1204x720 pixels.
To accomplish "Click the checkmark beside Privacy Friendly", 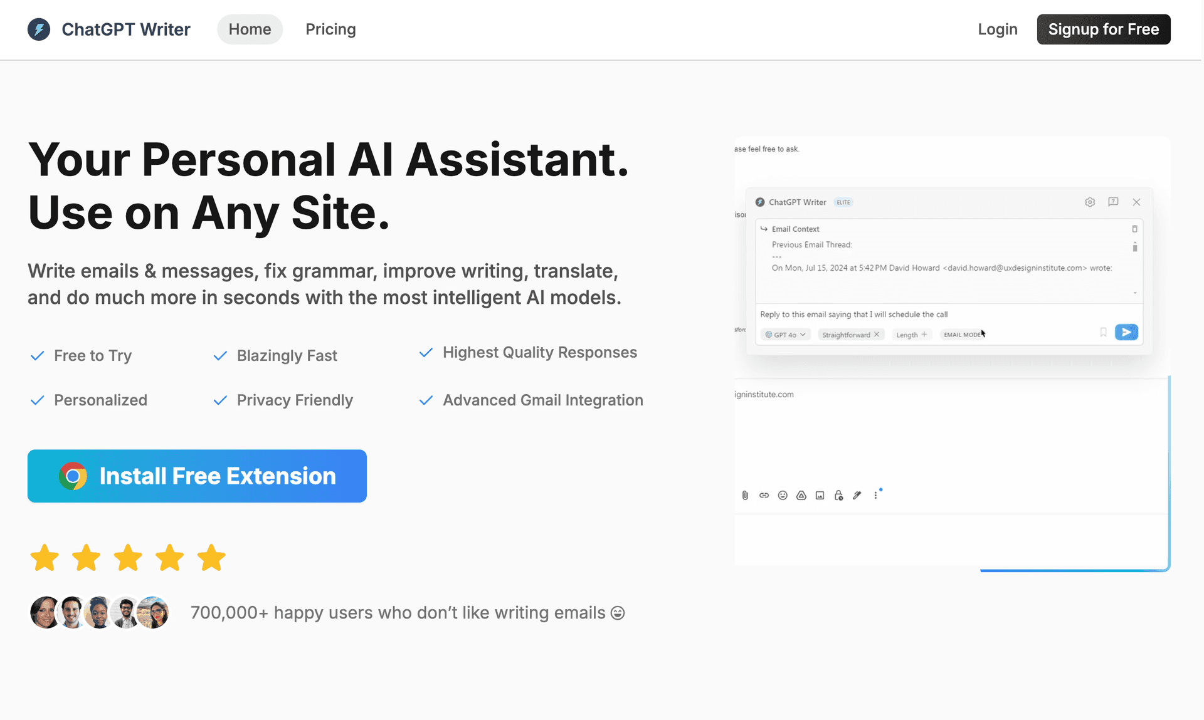I will click(x=220, y=400).
